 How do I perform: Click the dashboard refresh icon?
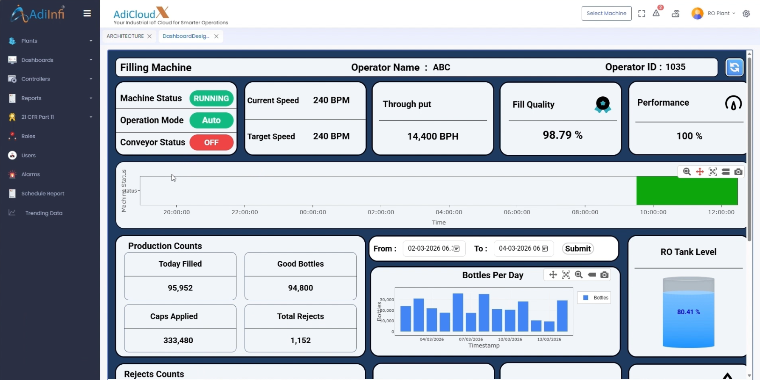click(x=735, y=67)
